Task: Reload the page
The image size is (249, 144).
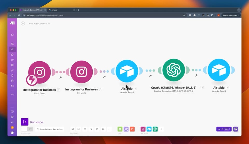Action: coord(19,15)
